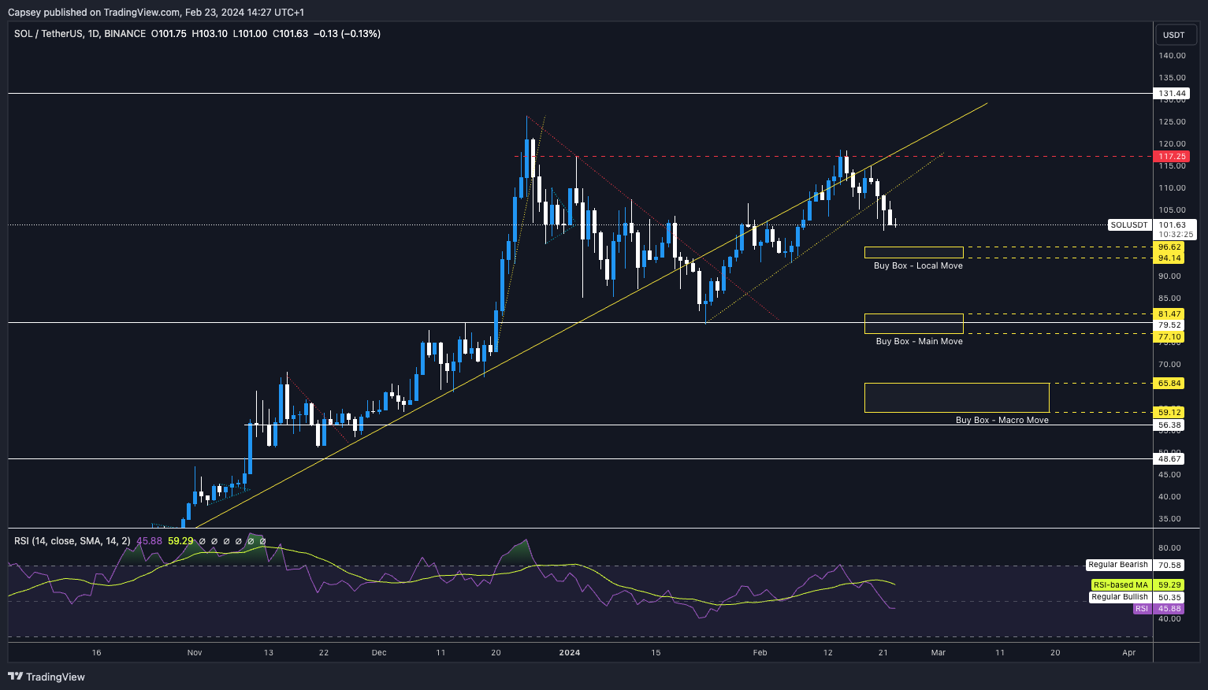This screenshot has height=690, width=1208.
Task: Click the first empty-value symbol in RSI legend
Action: click(202, 541)
